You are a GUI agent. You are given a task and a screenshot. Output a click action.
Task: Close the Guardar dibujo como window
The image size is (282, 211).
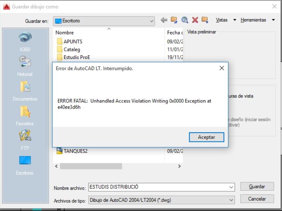click(274, 7)
